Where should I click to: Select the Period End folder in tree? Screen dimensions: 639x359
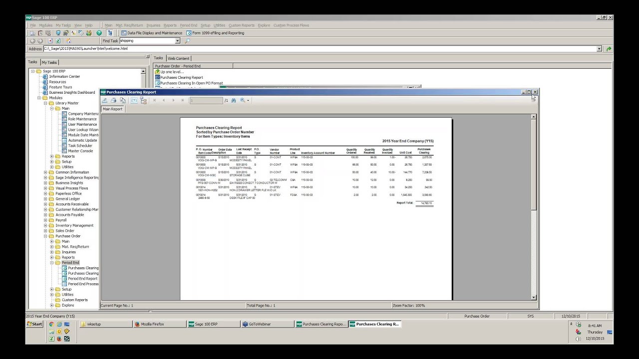70,263
